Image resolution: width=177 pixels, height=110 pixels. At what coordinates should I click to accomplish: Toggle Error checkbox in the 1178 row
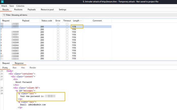click(58, 27)
